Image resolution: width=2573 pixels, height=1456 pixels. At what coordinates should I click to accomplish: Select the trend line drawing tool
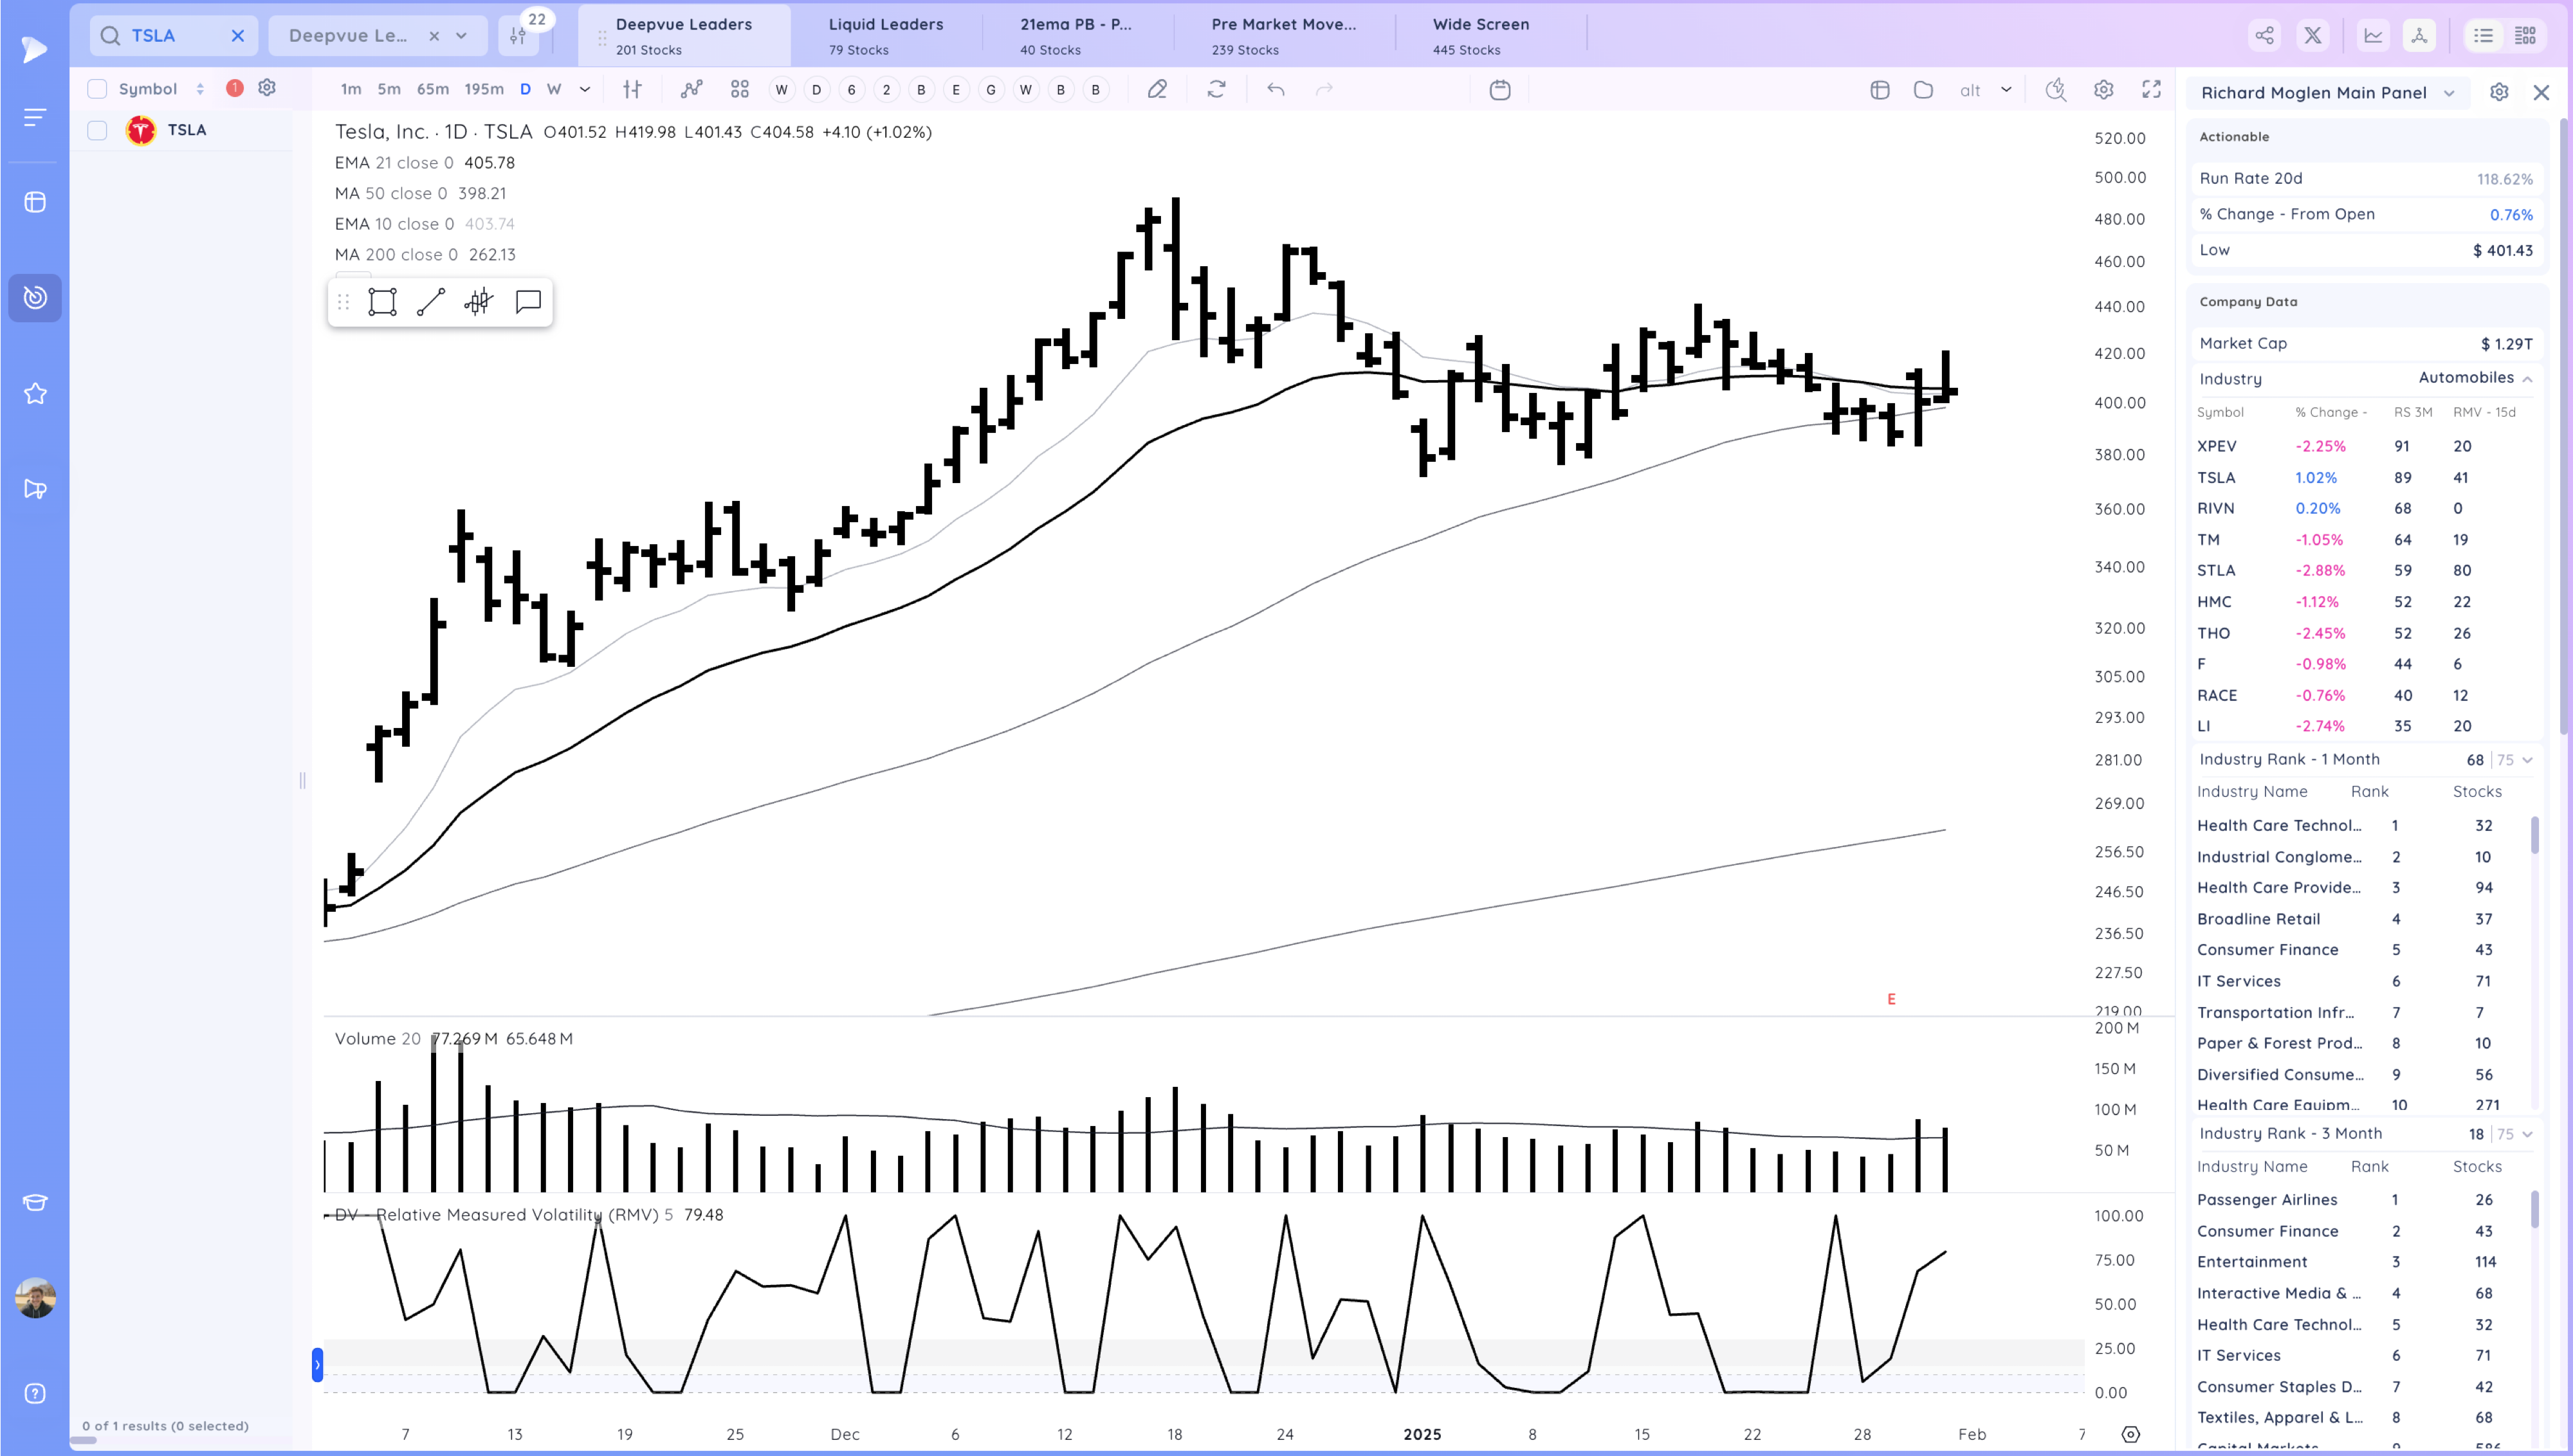pos(431,302)
